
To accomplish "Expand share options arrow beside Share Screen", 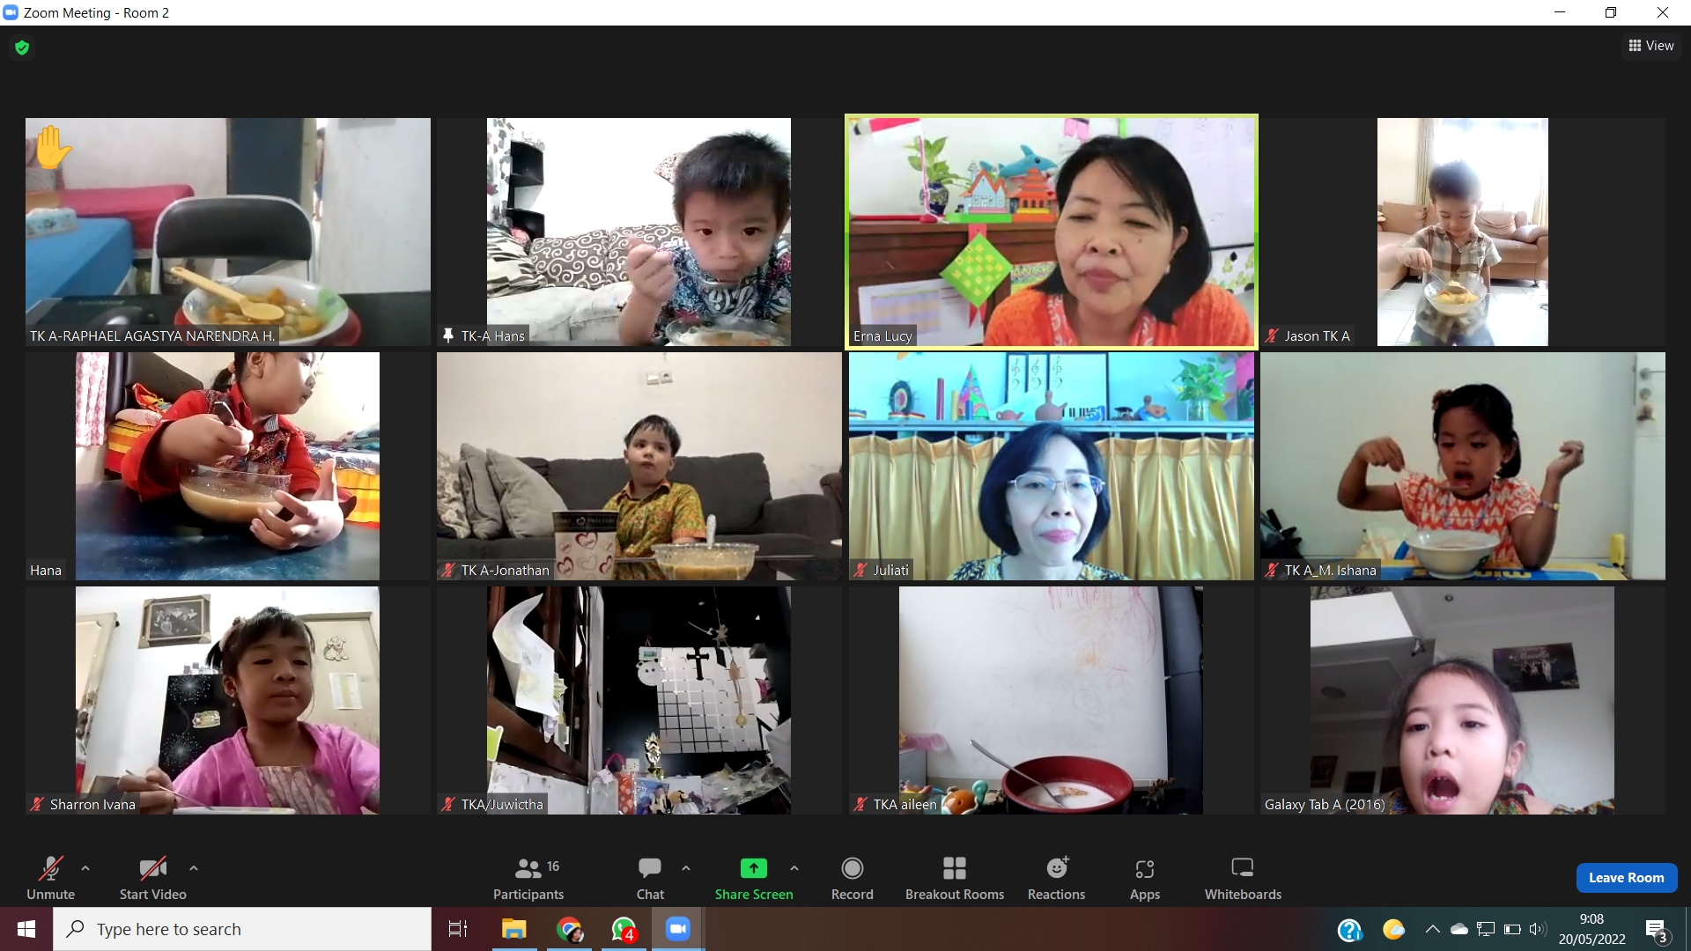I will click(794, 868).
